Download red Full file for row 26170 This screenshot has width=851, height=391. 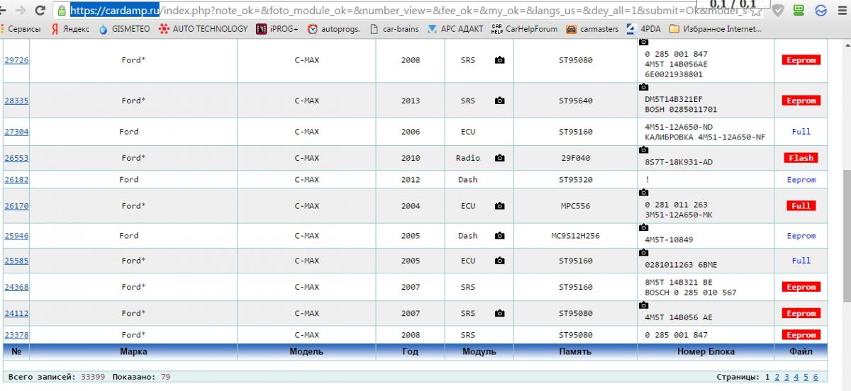point(801,206)
